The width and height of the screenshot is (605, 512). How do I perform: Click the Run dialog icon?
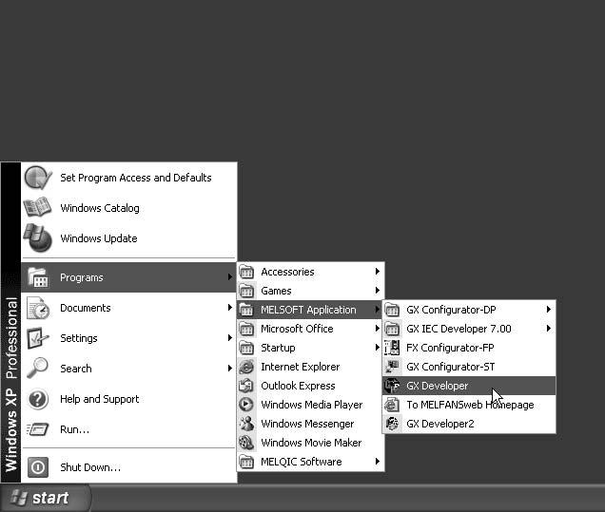pyautogui.click(x=37, y=428)
